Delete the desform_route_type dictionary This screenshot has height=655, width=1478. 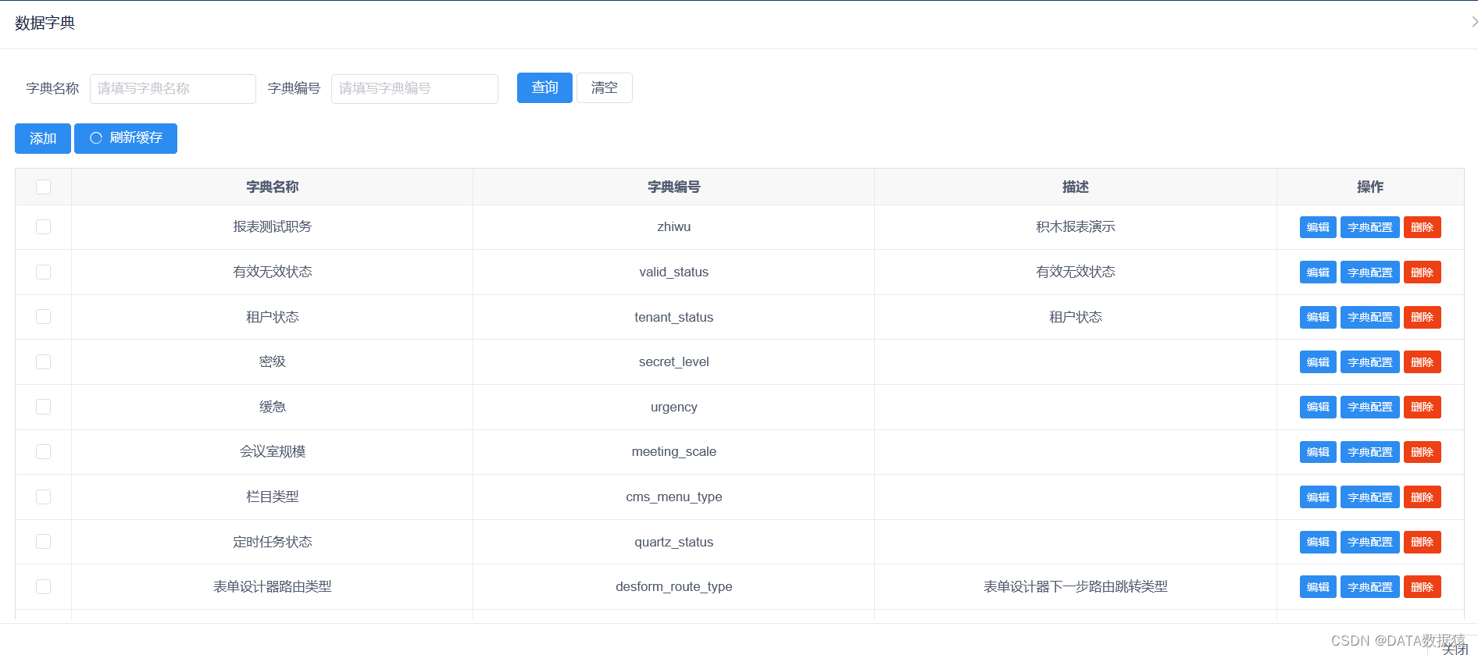pyautogui.click(x=1423, y=587)
